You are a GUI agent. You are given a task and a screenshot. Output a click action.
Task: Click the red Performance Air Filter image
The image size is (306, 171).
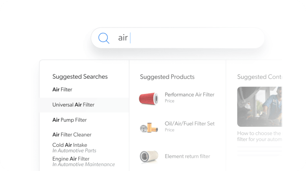(149, 98)
